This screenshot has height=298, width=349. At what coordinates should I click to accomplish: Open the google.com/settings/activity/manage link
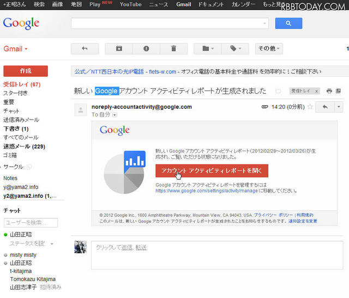pyautogui.click(x=207, y=191)
